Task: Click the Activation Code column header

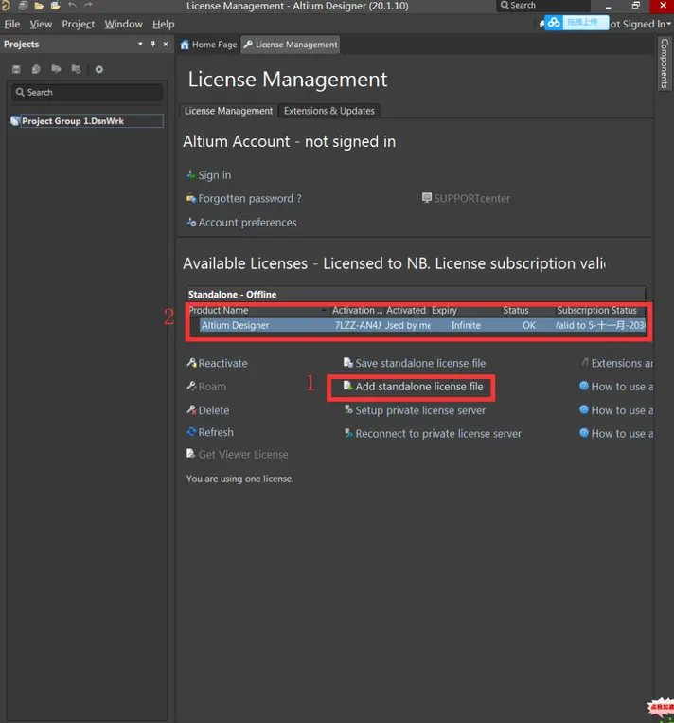Action: tap(357, 310)
